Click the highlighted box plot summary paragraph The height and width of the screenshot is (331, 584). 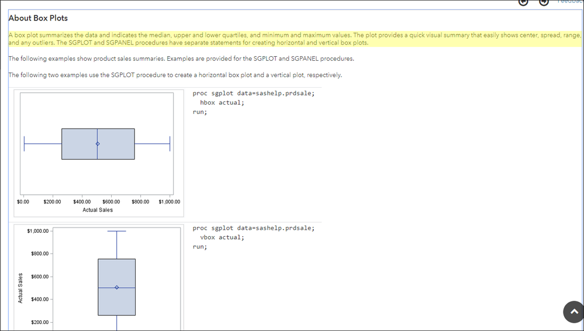(295, 39)
